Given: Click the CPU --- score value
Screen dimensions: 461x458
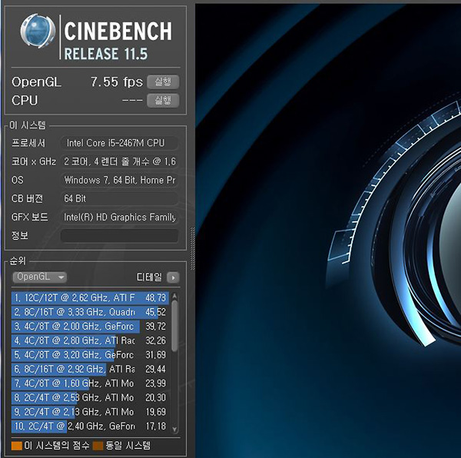Looking at the screenshot, I should click(x=132, y=101).
